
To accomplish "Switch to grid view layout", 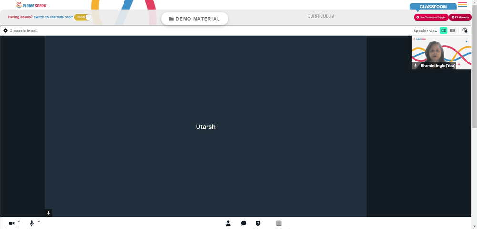I will [453, 31].
